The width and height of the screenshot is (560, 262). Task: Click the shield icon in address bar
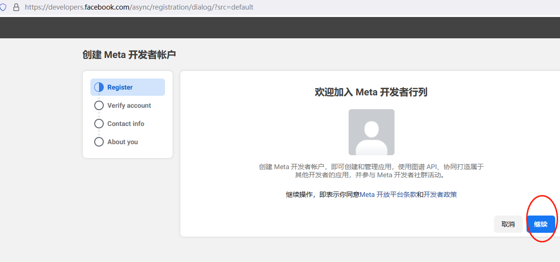click(x=2, y=7)
